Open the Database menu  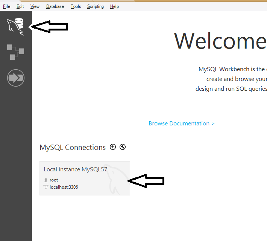[x=55, y=6]
